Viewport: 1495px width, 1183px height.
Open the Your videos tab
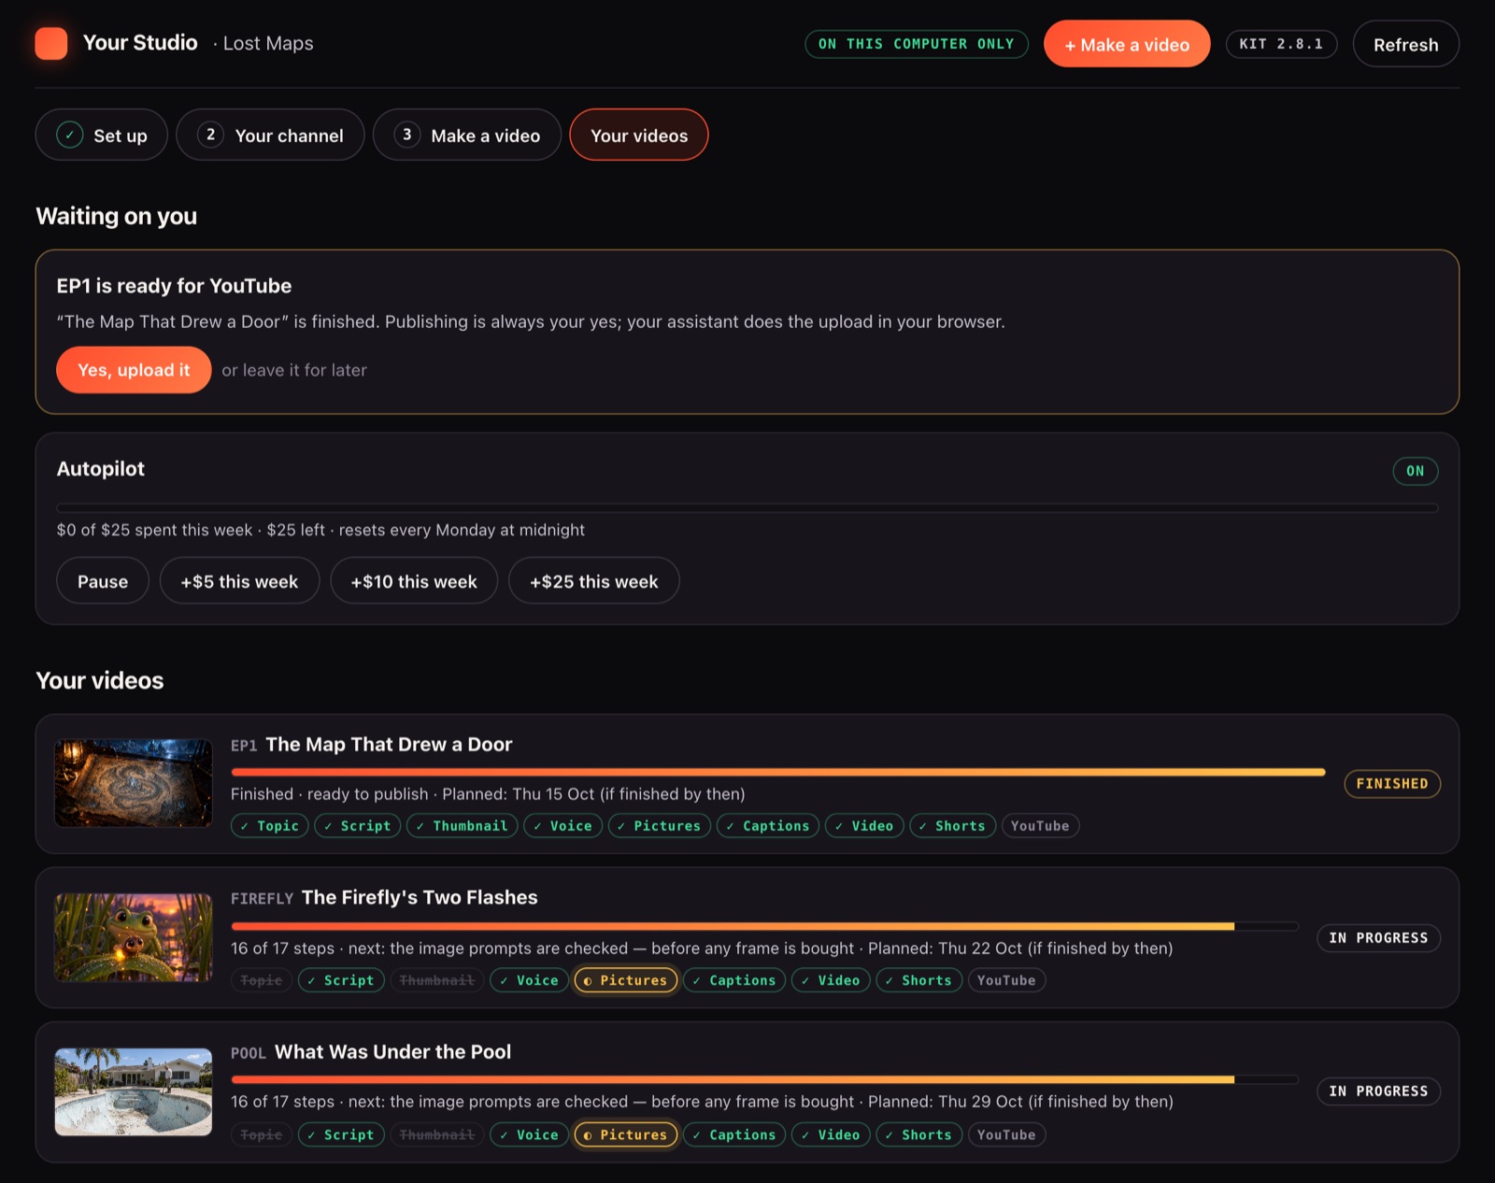pyautogui.click(x=639, y=135)
